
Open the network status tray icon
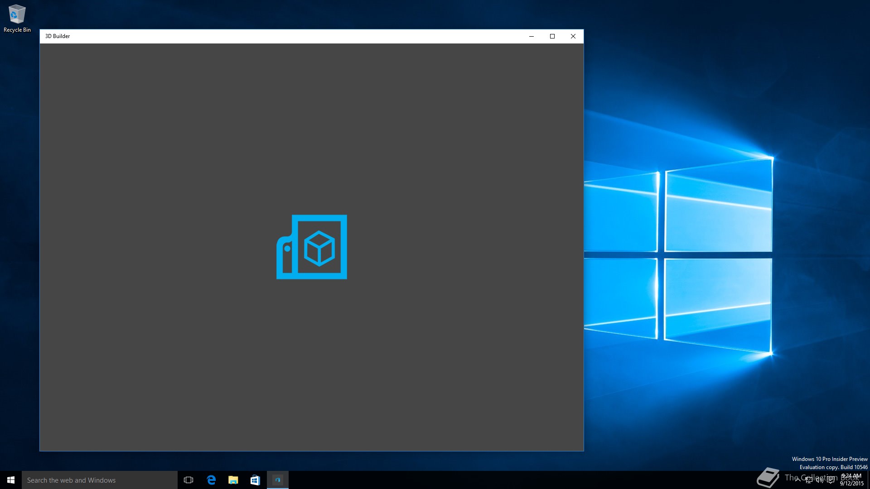tap(809, 480)
